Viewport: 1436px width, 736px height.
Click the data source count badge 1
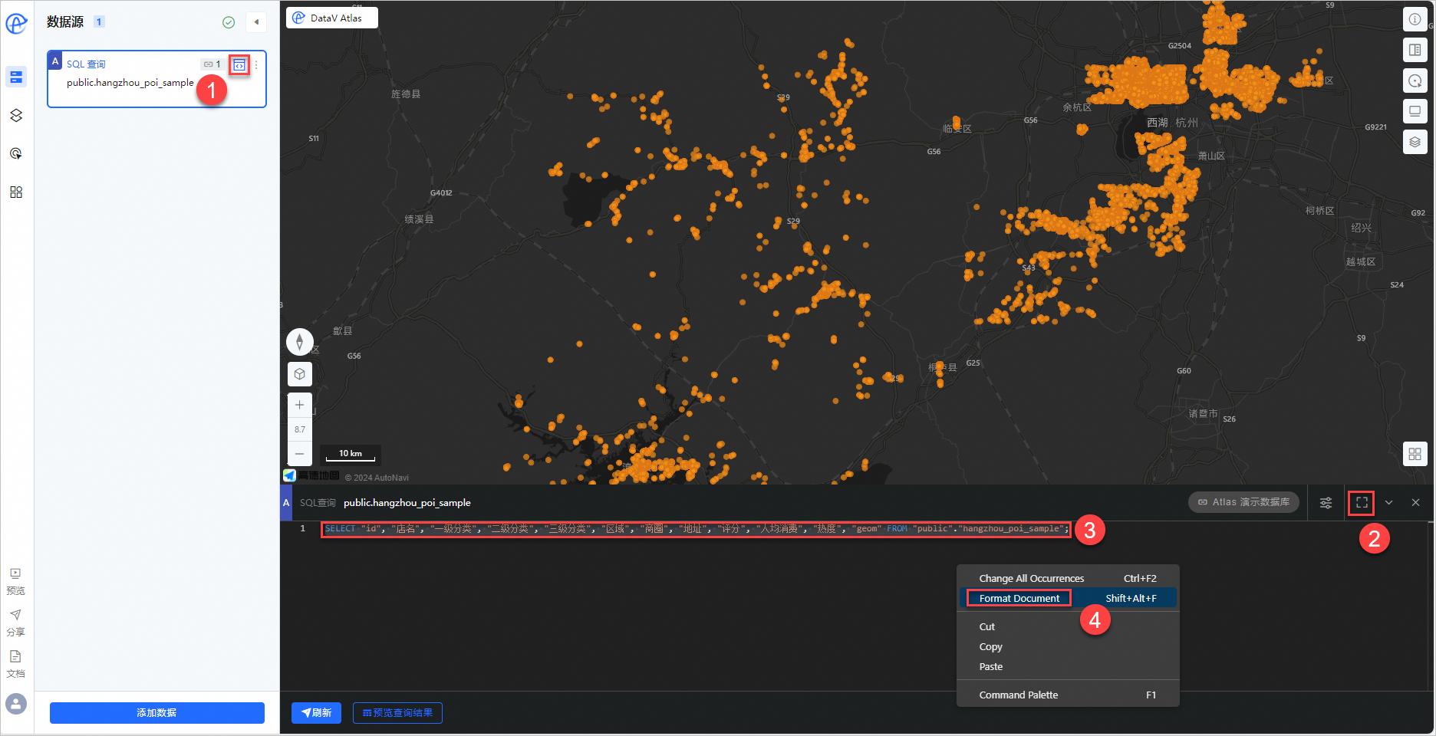[x=99, y=21]
